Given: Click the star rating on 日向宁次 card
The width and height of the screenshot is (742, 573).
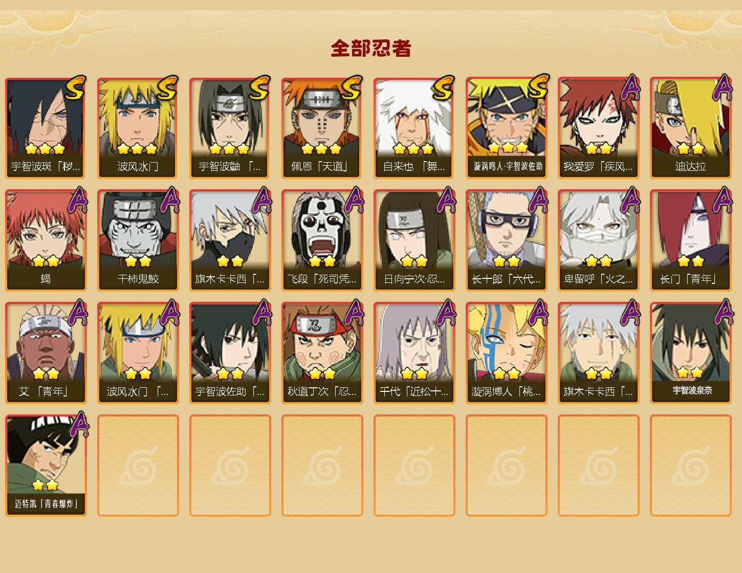Looking at the screenshot, I should point(414,261).
